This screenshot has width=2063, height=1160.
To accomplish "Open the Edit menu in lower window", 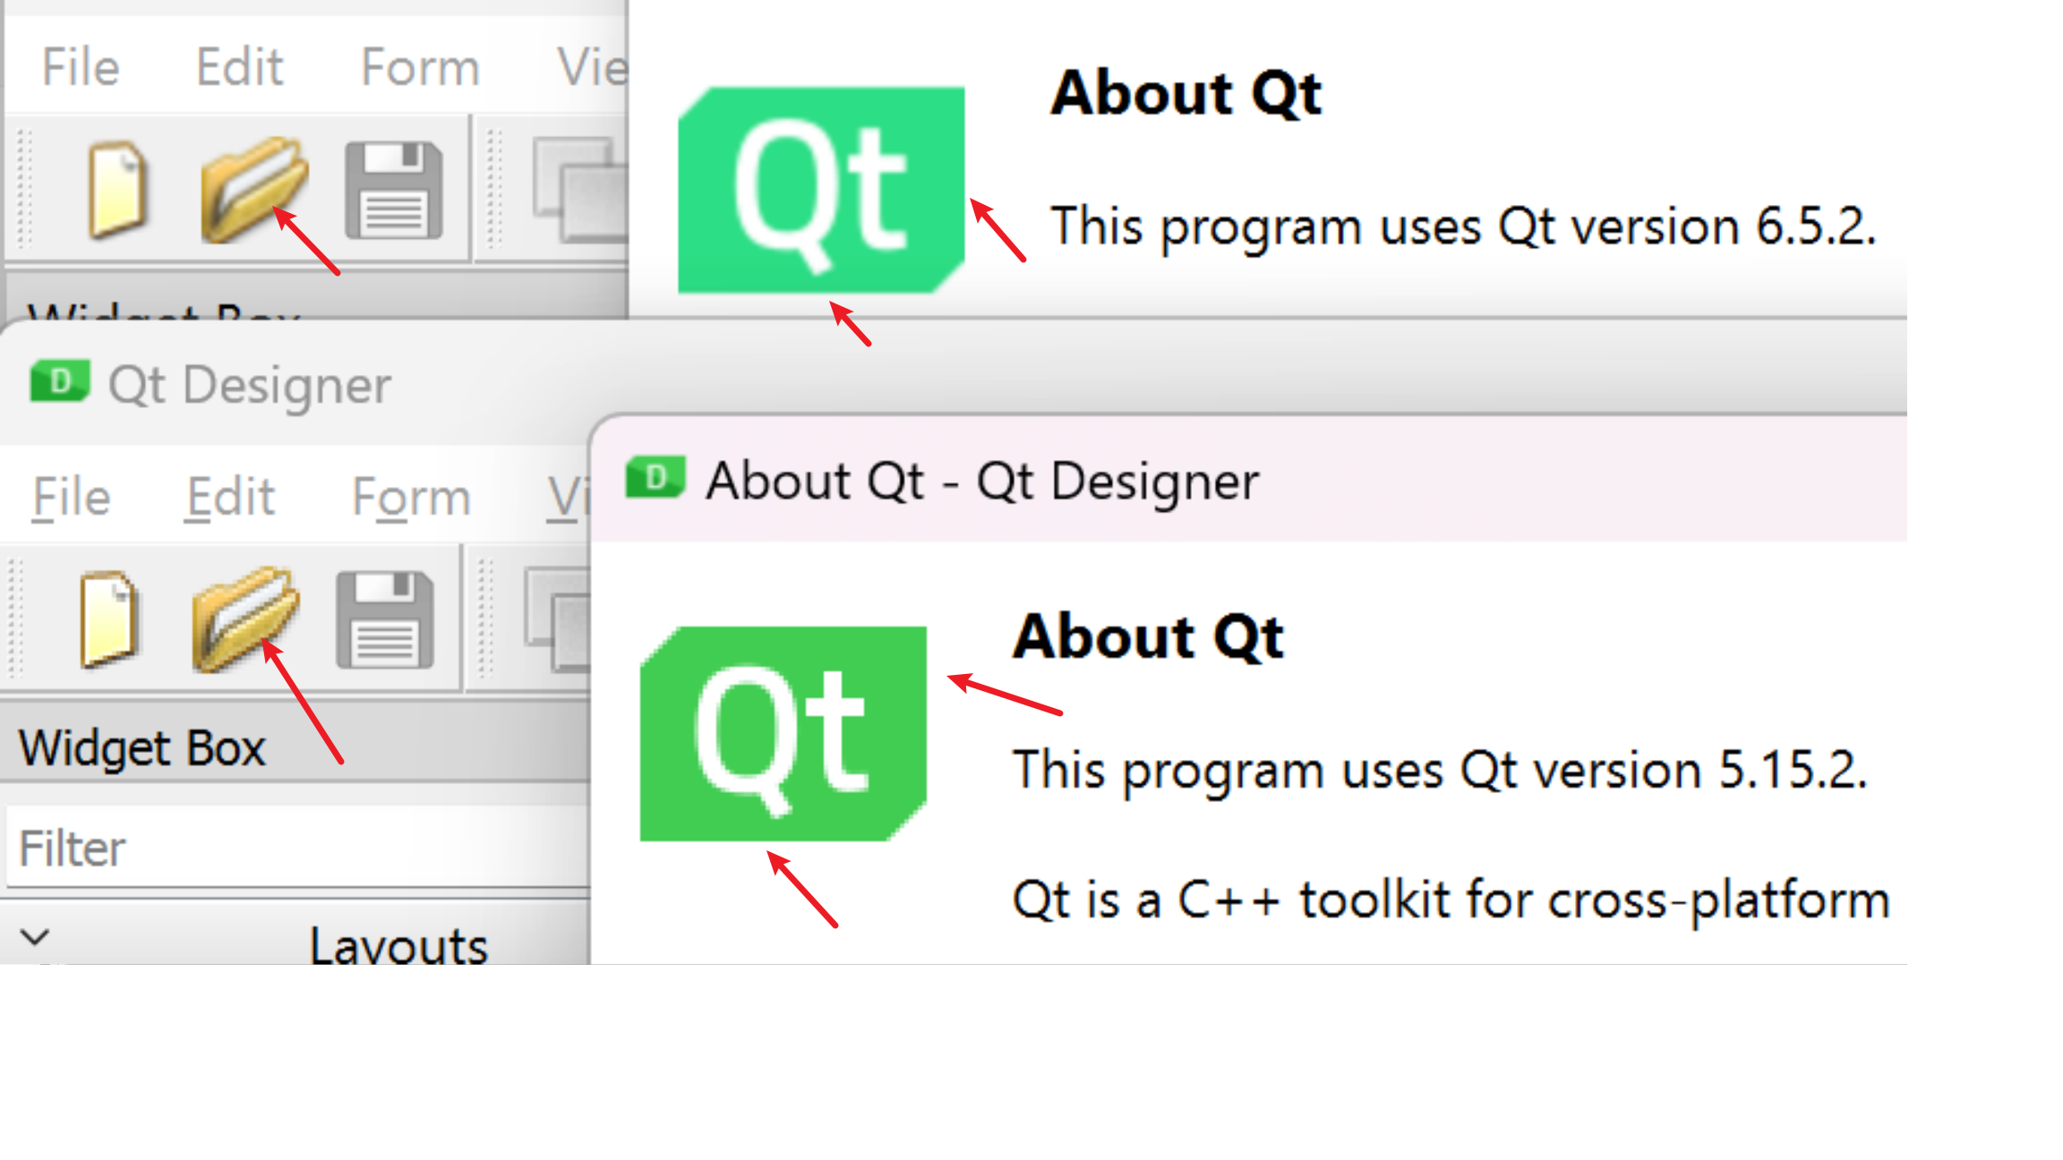I will (x=230, y=497).
